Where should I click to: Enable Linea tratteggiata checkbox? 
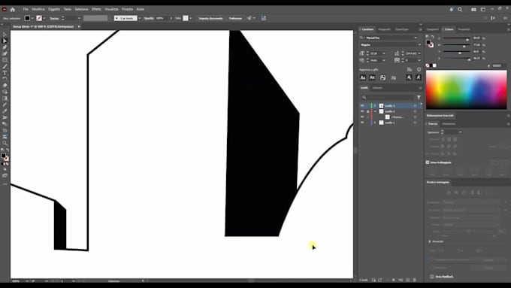[x=428, y=162]
